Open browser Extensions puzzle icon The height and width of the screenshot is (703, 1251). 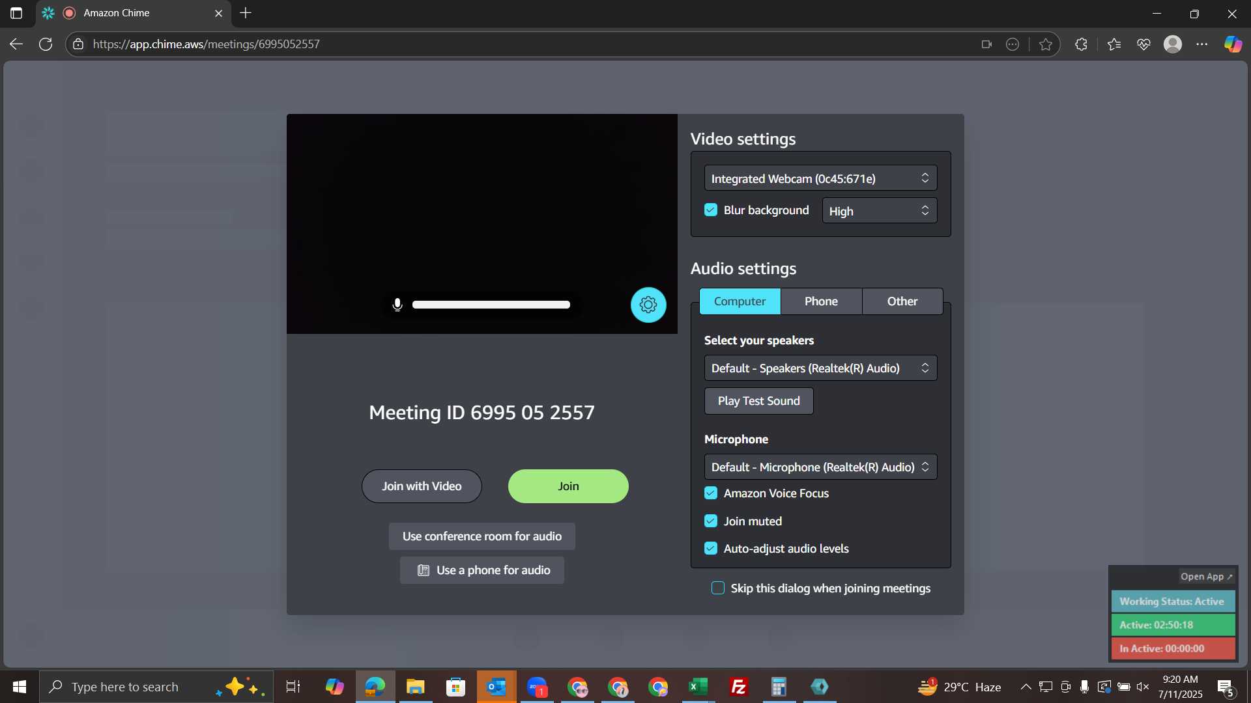click(x=1082, y=44)
